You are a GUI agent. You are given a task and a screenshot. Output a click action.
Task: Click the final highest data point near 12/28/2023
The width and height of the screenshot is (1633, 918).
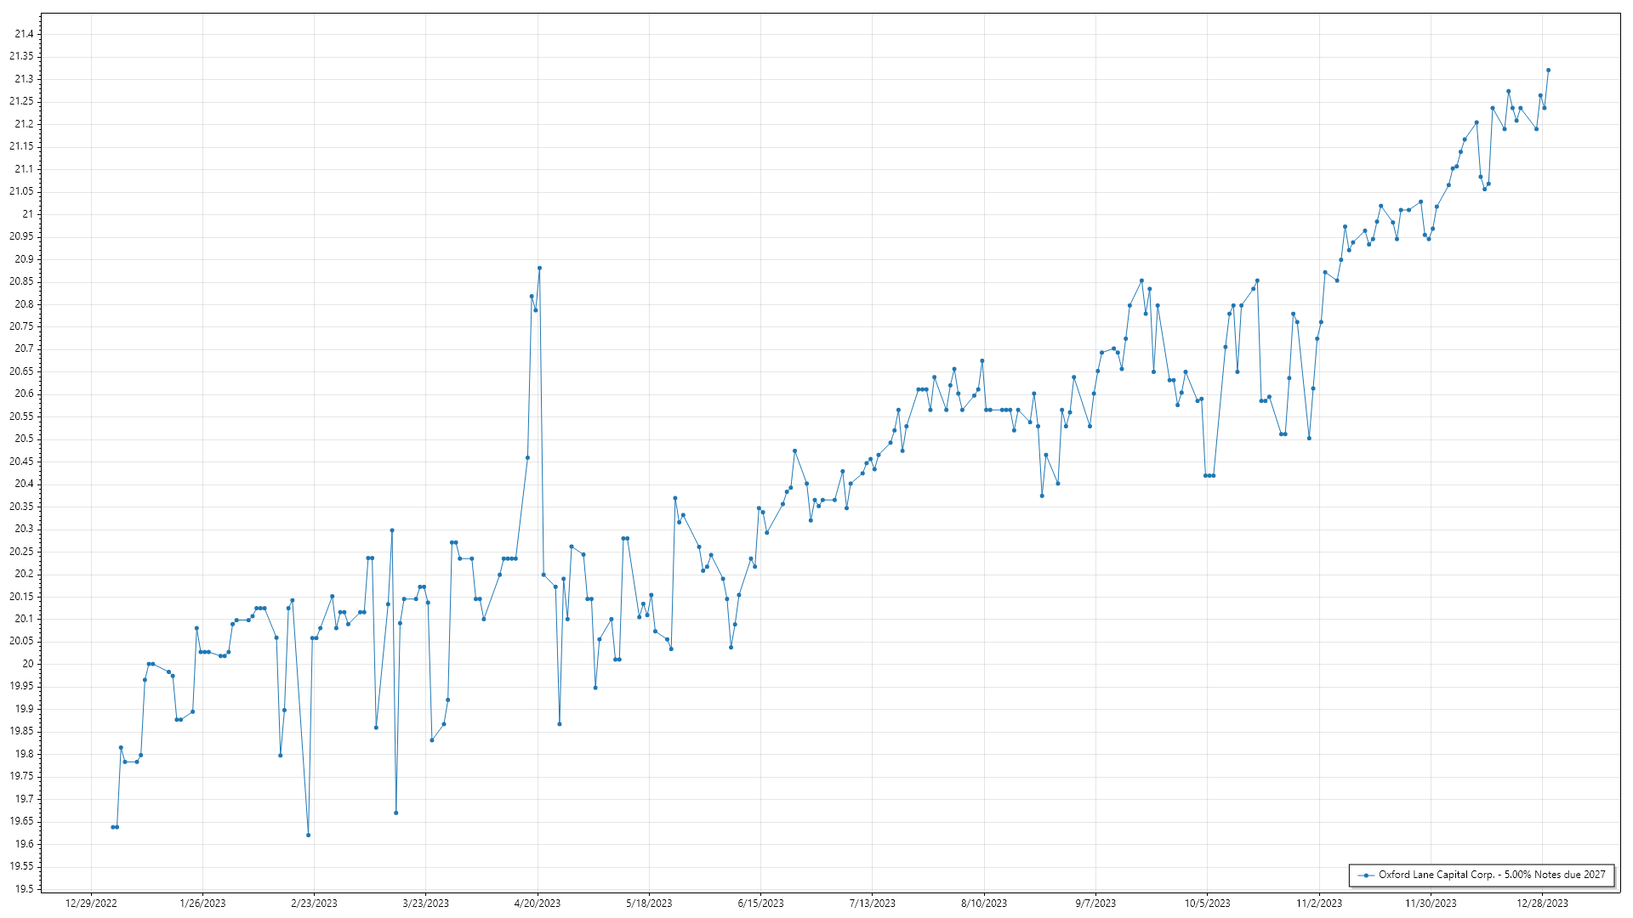pyautogui.click(x=1548, y=71)
